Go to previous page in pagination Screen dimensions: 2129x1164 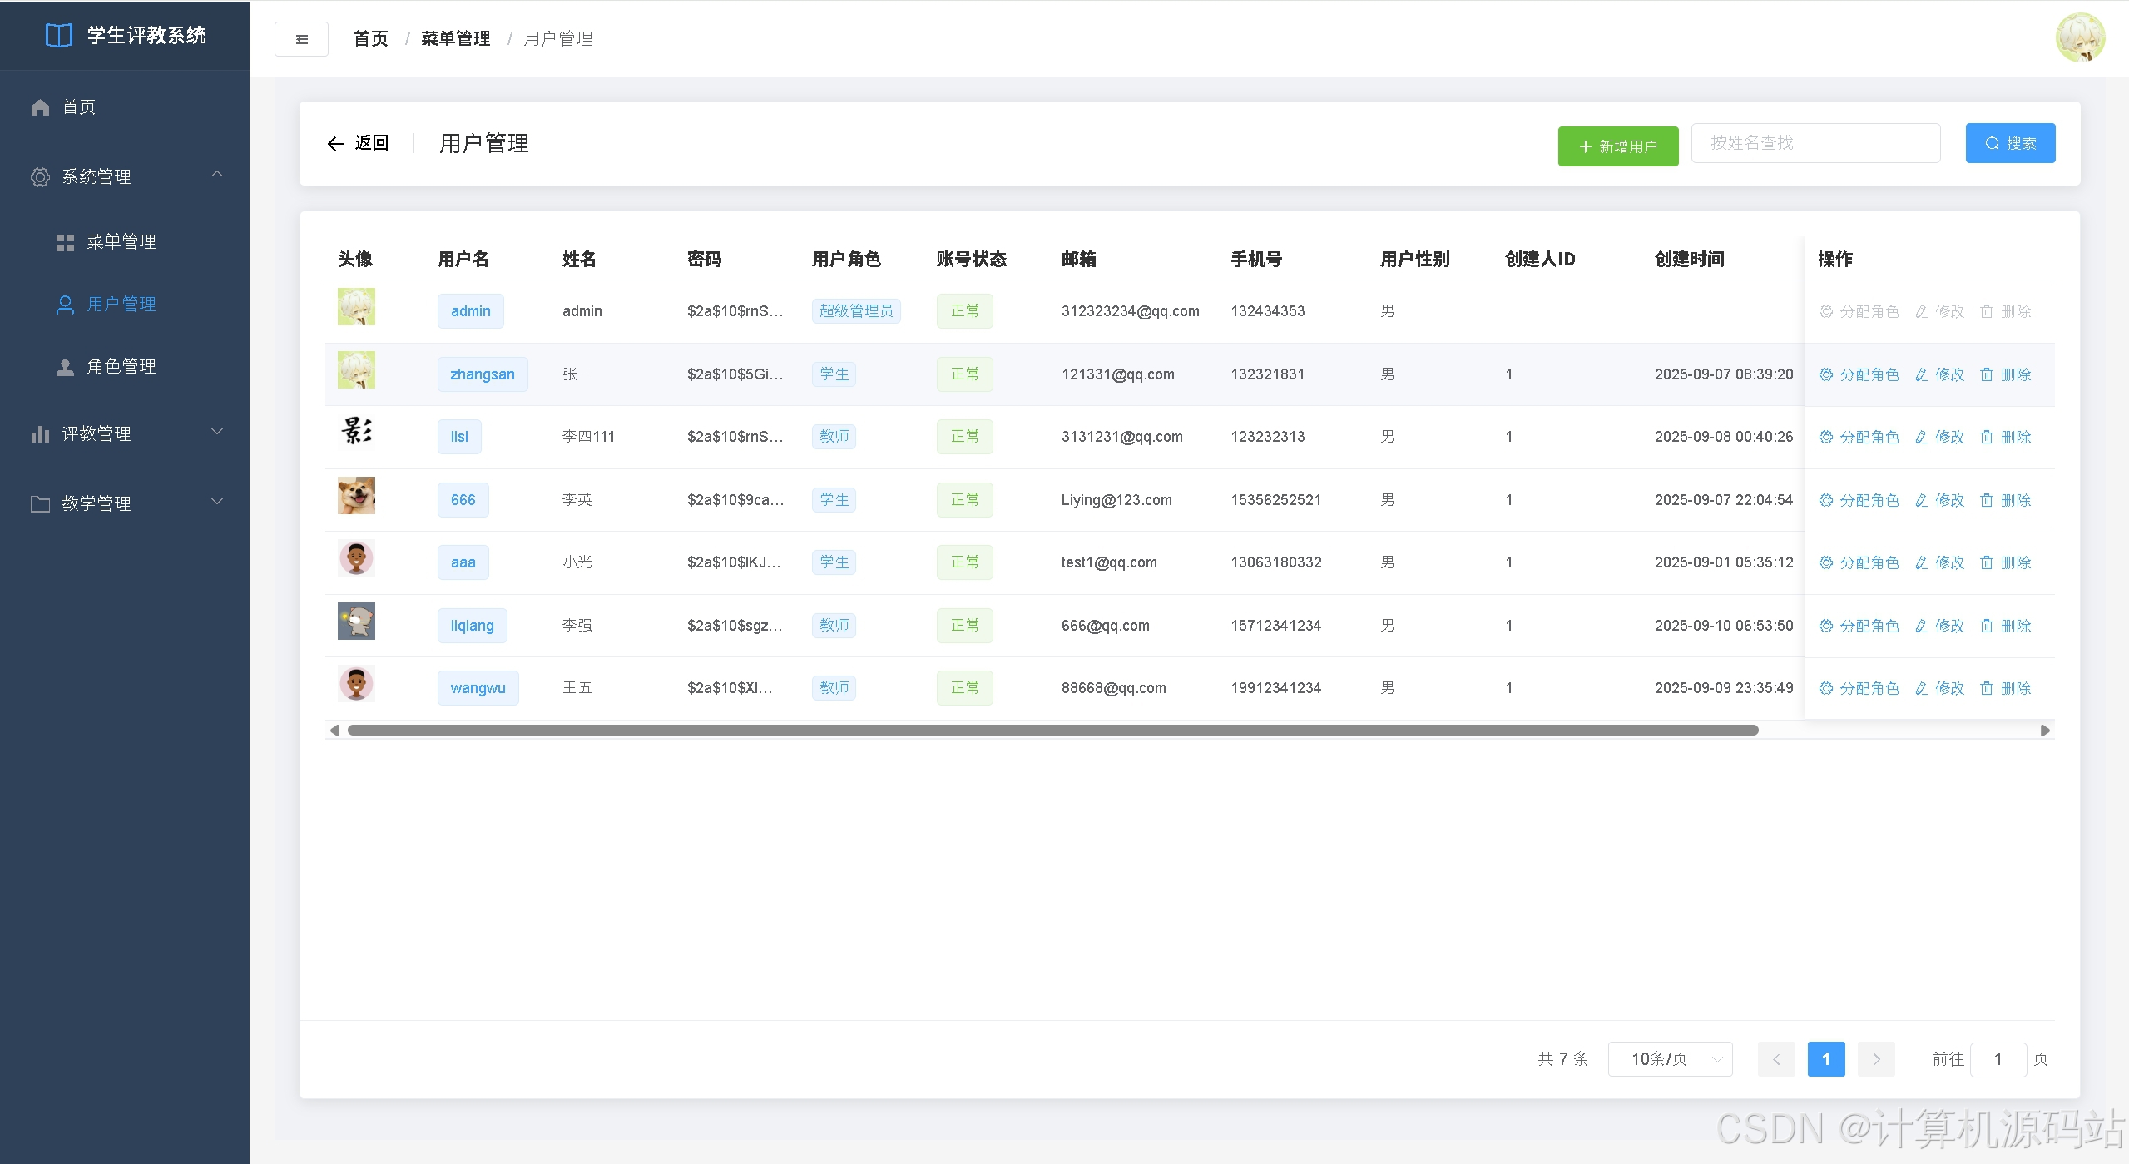(x=1776, y=1059)
